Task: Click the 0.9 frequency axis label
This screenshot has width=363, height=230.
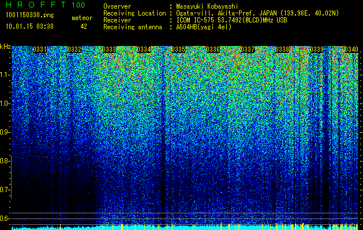Action: point(5,132)
